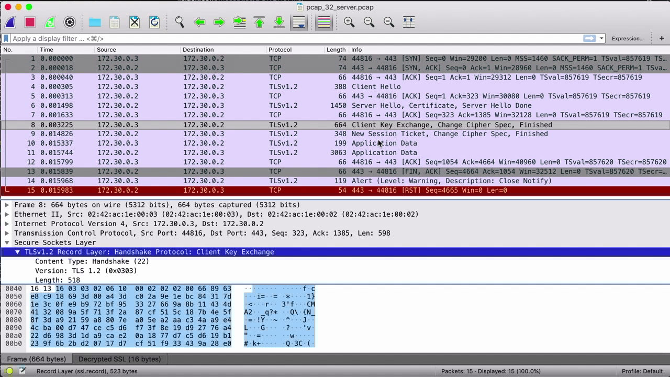This screenshot has height=377, width=670.
Task: Add a filter button with the plus
Action: click(x=662, y=38)
